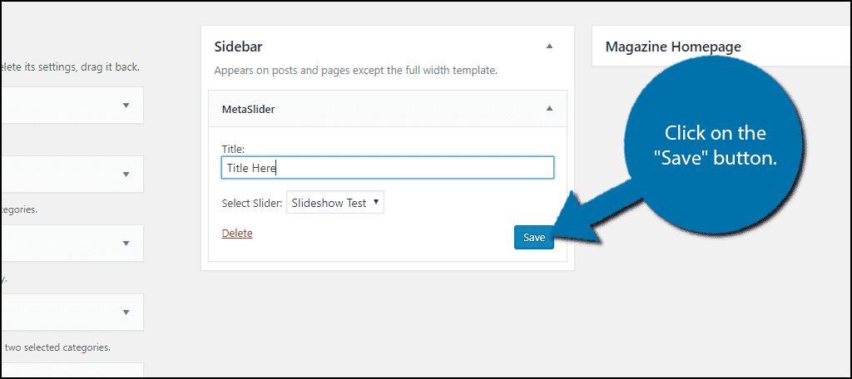
Task: Click the Magazine Homepage heading text
Action: click(672, 47)
